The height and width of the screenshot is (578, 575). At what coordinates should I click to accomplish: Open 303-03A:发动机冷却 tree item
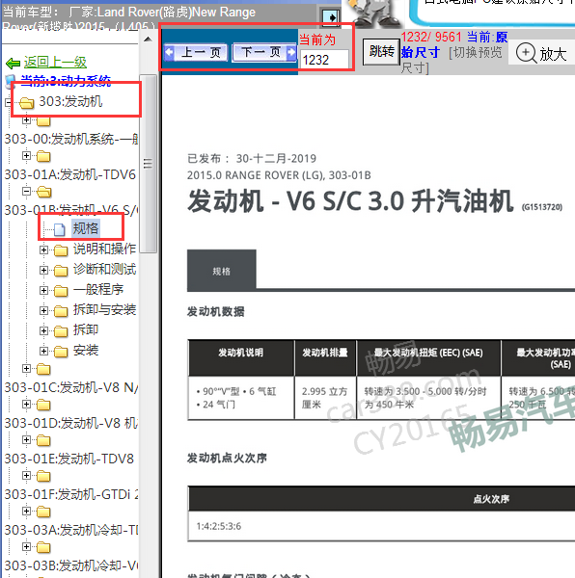[x=71, y=530]
